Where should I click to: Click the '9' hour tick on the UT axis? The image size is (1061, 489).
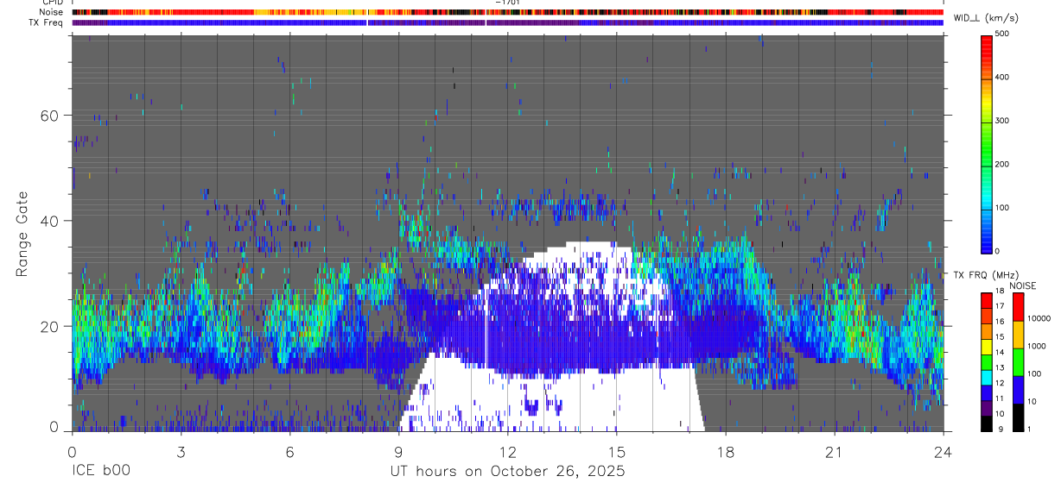click(x=398, y=451)
